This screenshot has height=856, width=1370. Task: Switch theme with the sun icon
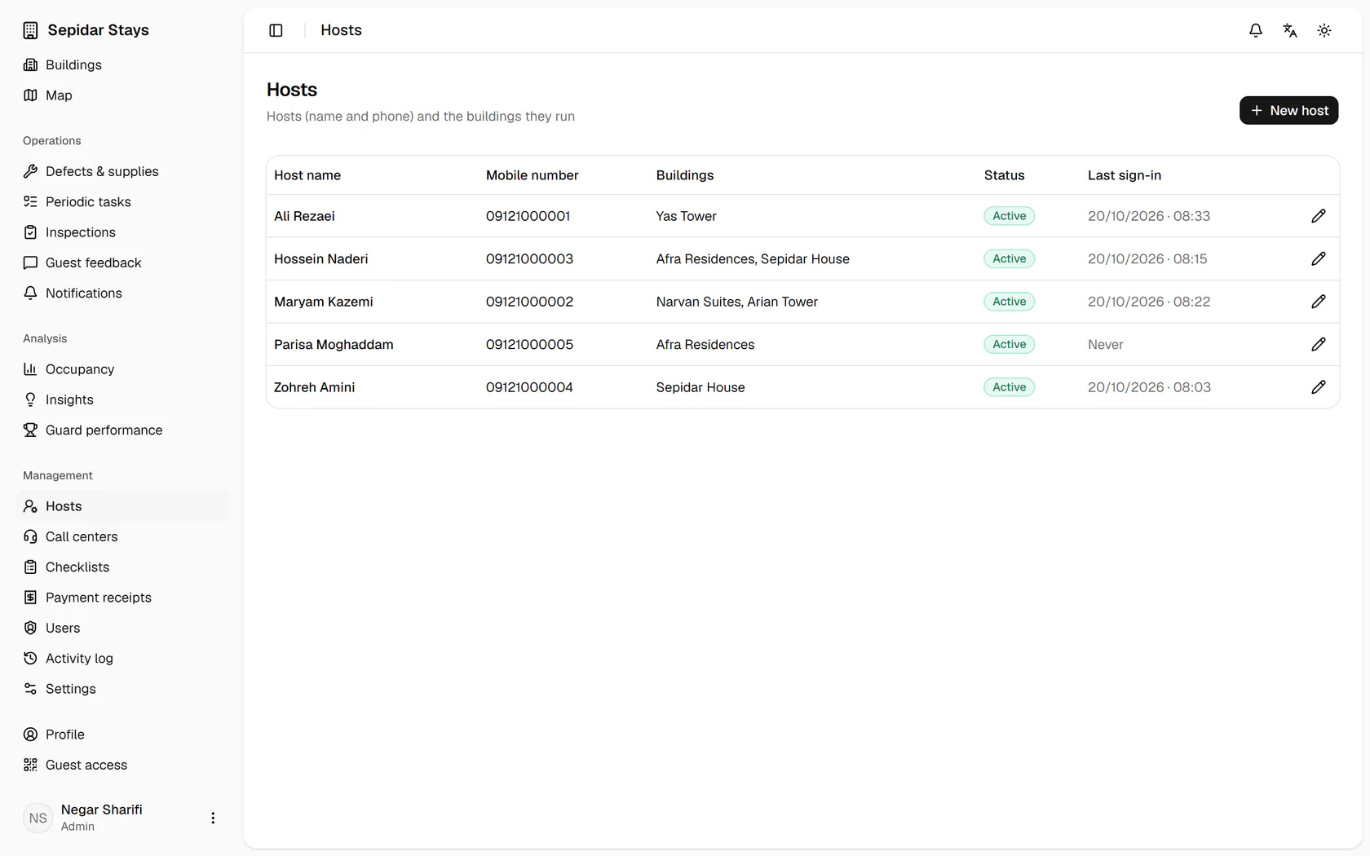pos(1324,30)
